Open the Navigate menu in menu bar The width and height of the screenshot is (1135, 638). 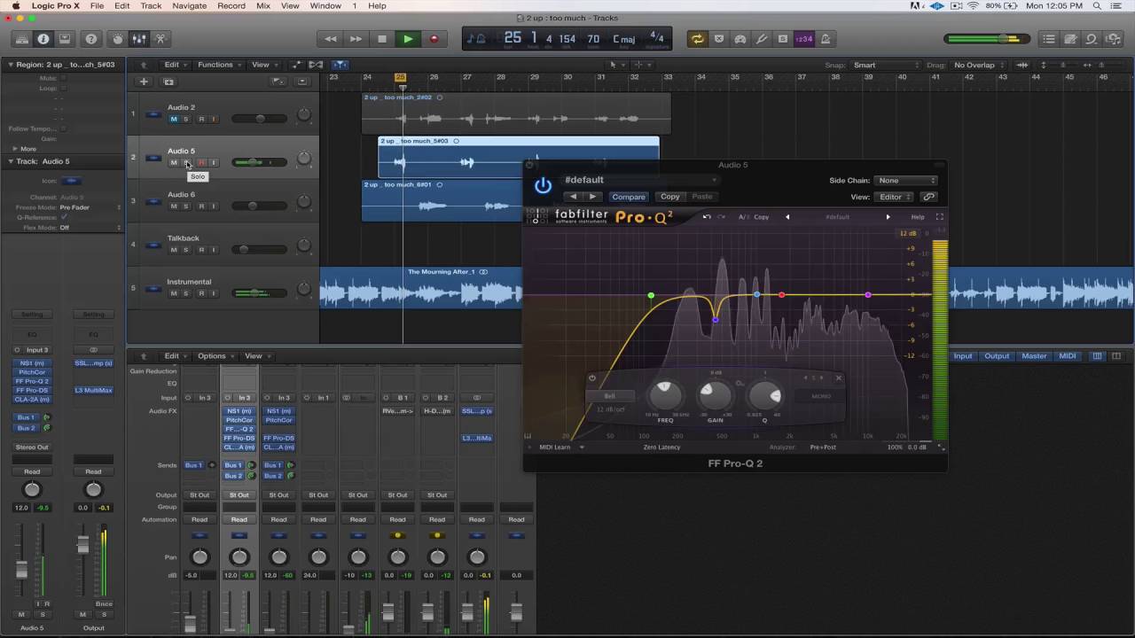[190, 6]
